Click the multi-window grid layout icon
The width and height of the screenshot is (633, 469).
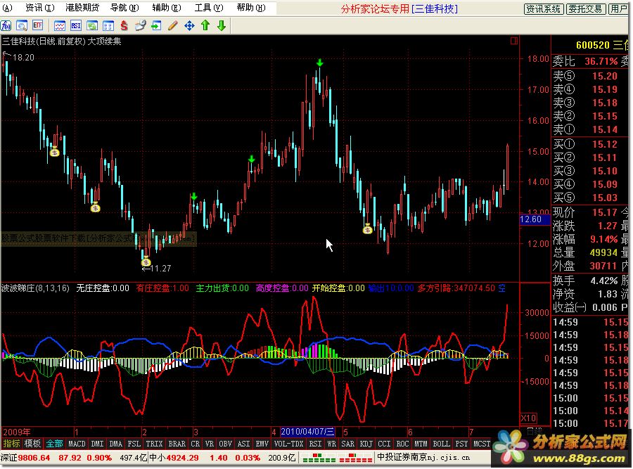tap(108, 26)
